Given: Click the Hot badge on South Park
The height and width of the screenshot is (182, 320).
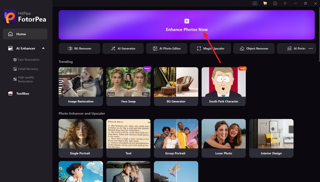Looking at the screenshot, I should pyautogui.click(x=242, y=68).
